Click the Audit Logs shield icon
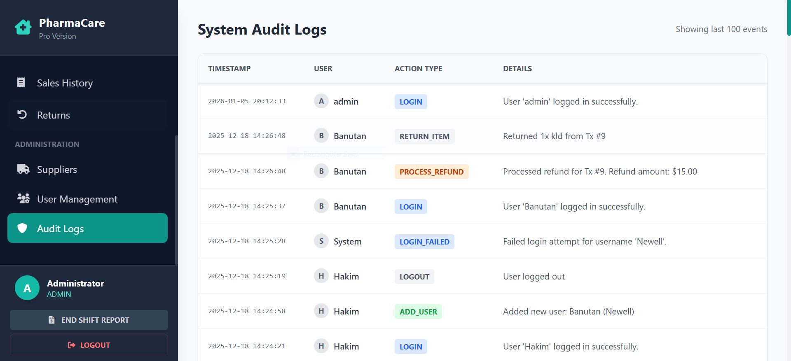This screenshot has width=791, height=361. (x=22, y=228)
